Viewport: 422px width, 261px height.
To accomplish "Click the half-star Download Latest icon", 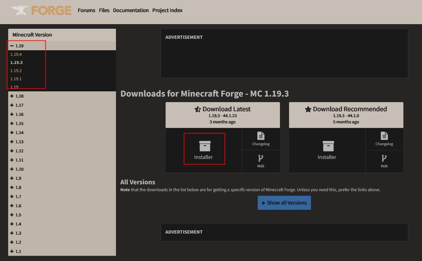I will pyautogui.click(x=198, y=109).
